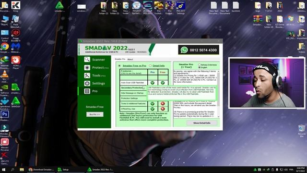Choose English language option
Image resolution: width=307 pixels, height=173 pixels.
[x=200, y=67]
